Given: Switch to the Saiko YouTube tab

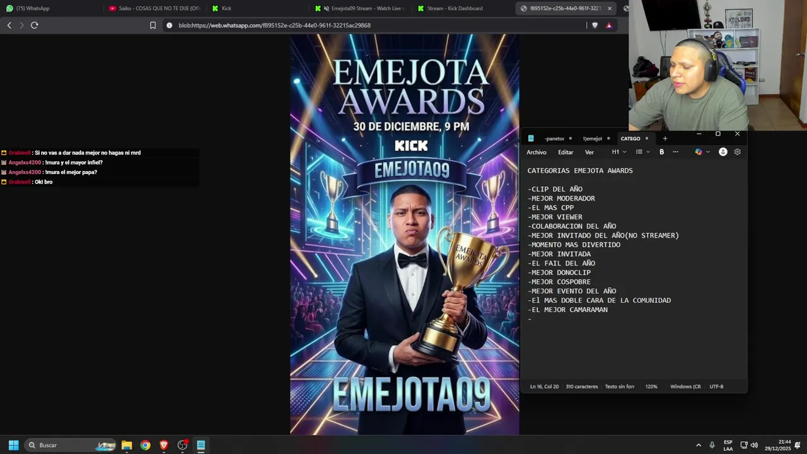Looking at the screenshot, I should click(154, 8).
